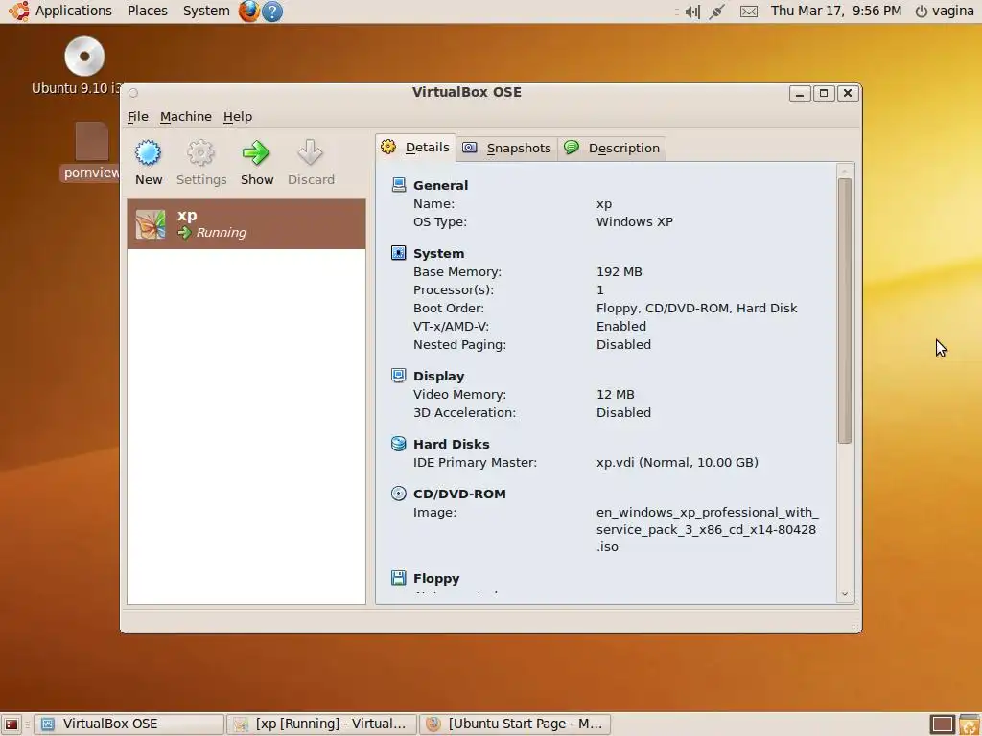Click the System section chip icon
Screen dimensions: 982x736
tap(398, 253)
